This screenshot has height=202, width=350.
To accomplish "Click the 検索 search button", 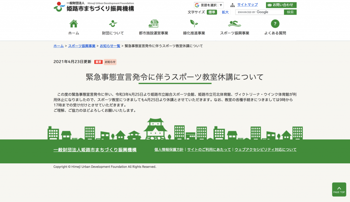I will 290,12.
